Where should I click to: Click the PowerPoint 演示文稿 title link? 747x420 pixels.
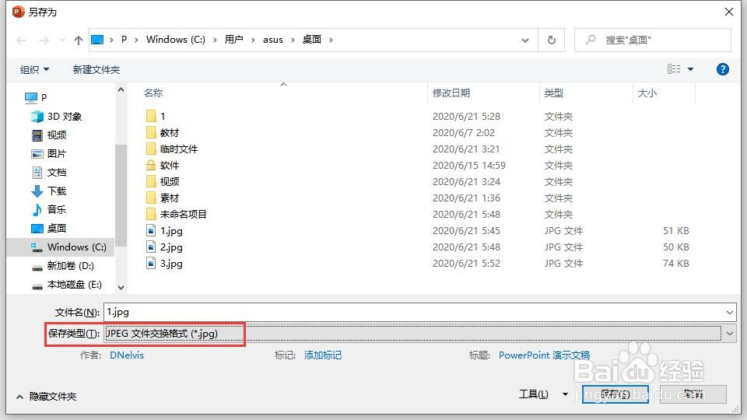click(x=544, y=355)
